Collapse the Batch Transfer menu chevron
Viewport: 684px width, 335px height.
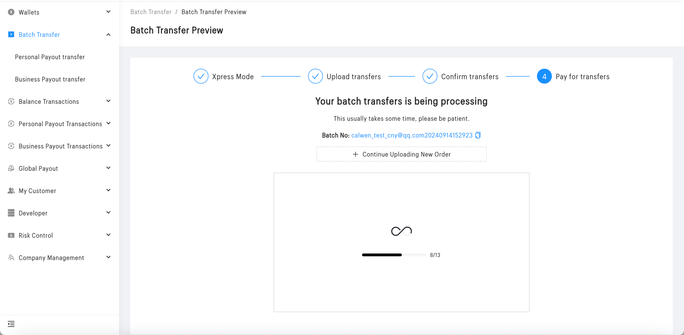(108, 35)
